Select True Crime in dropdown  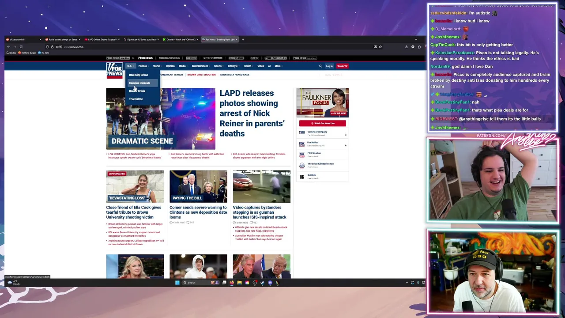[x=136, y=99]
